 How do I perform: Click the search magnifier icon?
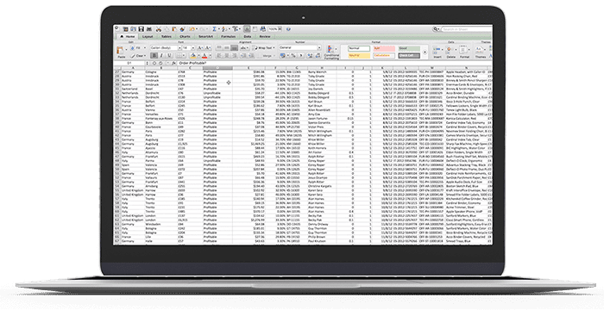pos(436,29)
